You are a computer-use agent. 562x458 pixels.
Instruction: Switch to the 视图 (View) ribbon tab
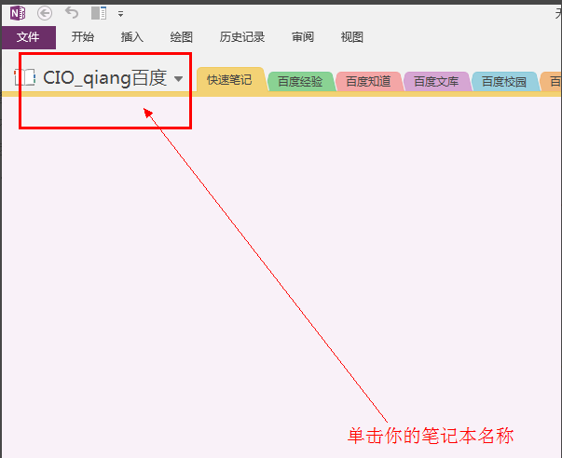point(352,37)
